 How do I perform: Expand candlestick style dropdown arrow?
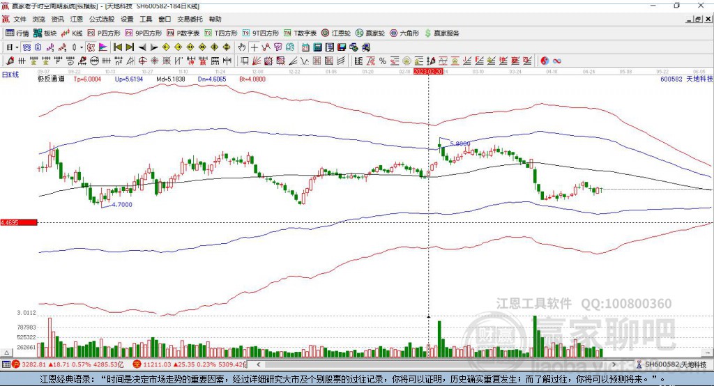(82, 47)
